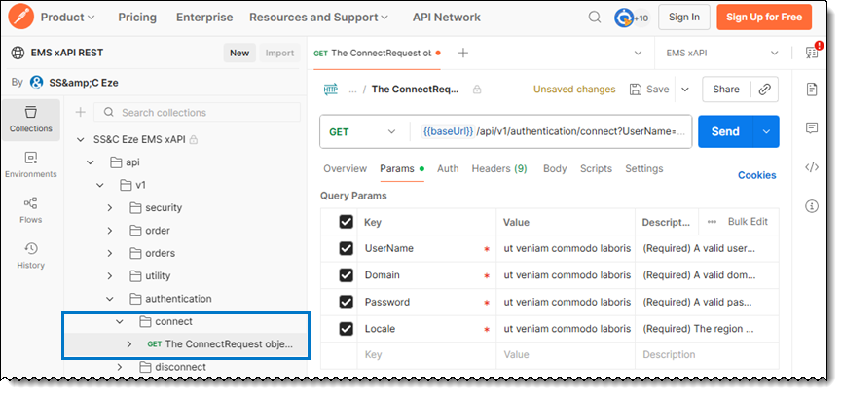
Task: Click the Postman logo icon
Action: click(21, 18)
